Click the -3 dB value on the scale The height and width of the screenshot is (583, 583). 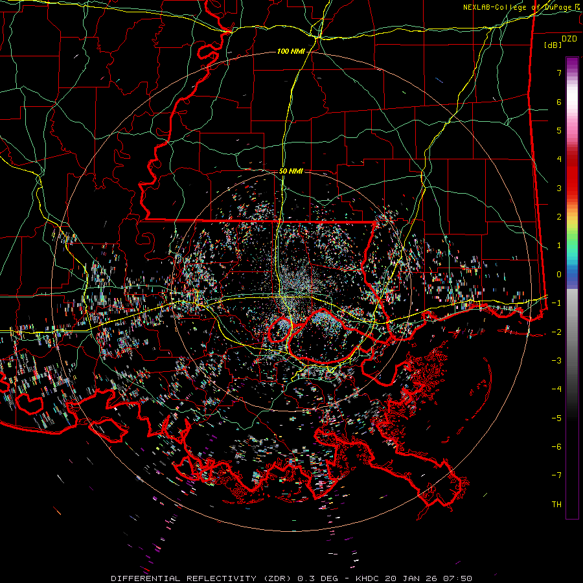pyautogui.click(x=556, y=361)
